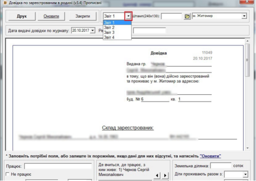The width and height of the screenshot is (256, 181).
Task: Click the 'Оновити' button
Action: pos(51,16)
